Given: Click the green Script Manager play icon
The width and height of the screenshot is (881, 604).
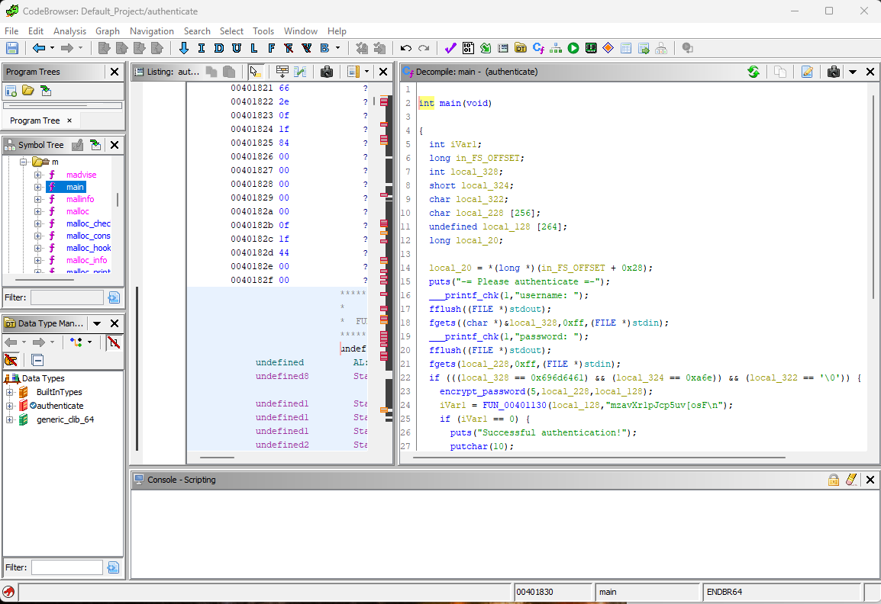Looking at the screenshot, I should [x=573, y=48].
